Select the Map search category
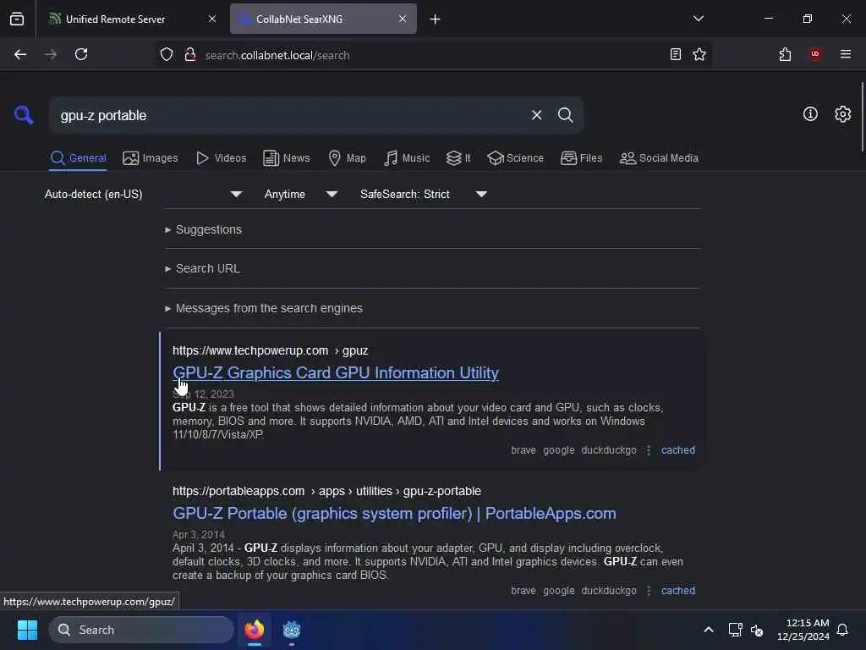The image size is (866, 650). click(348, 158)
